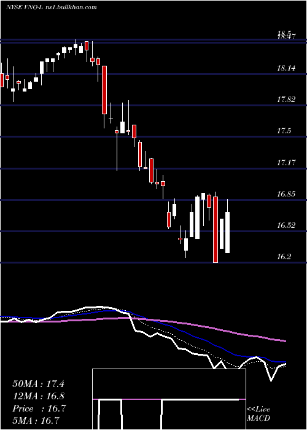Click the <<Live MACD label
This screenshot has height=430, width=307.
(258, 413)
